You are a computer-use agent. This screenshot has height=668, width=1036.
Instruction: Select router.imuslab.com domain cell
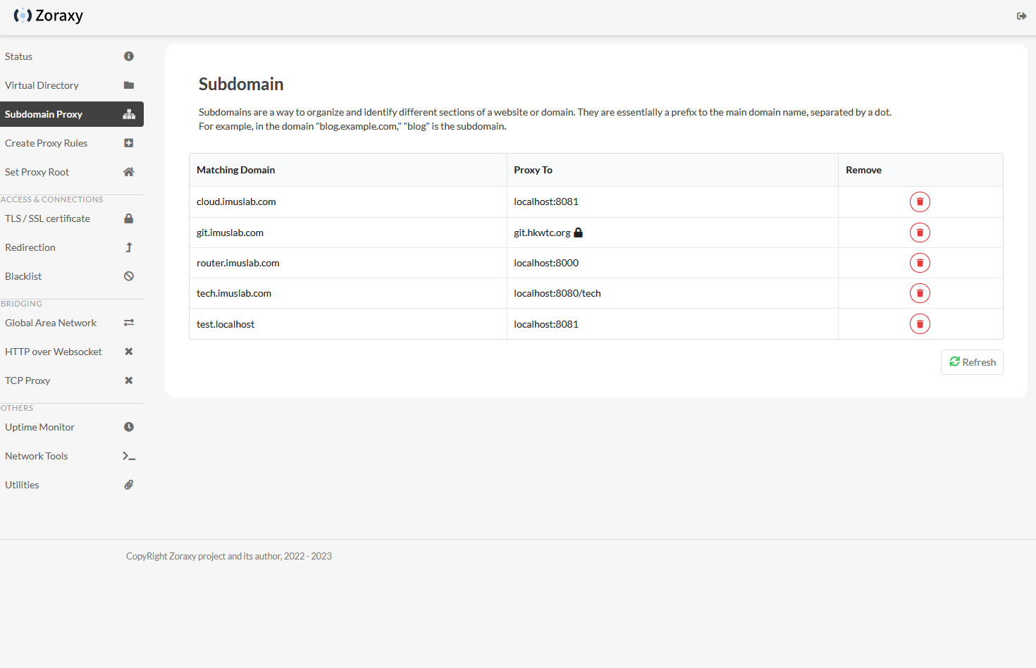[348, 263]
